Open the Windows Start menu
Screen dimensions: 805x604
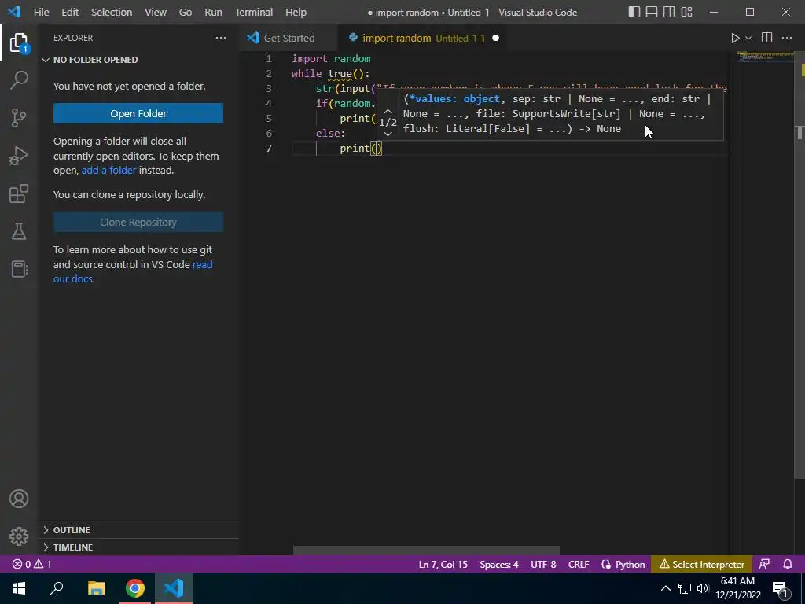point(19,588)
